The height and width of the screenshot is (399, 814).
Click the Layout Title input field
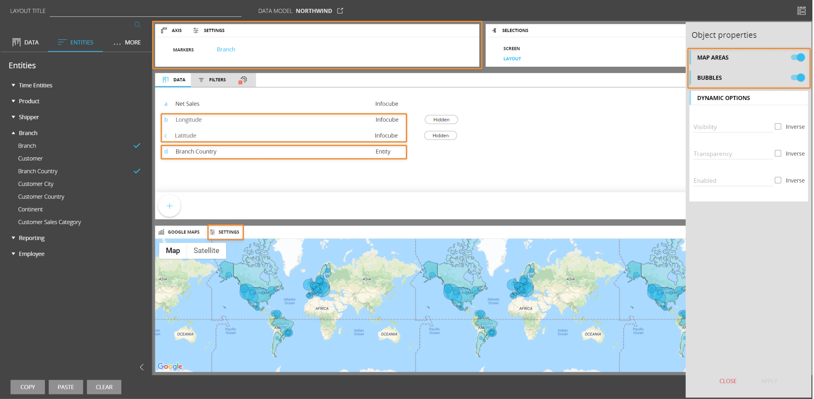pos(145,11)
